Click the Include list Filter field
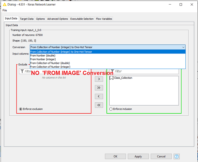Screen dimensions: 198x162 point(144,71)
